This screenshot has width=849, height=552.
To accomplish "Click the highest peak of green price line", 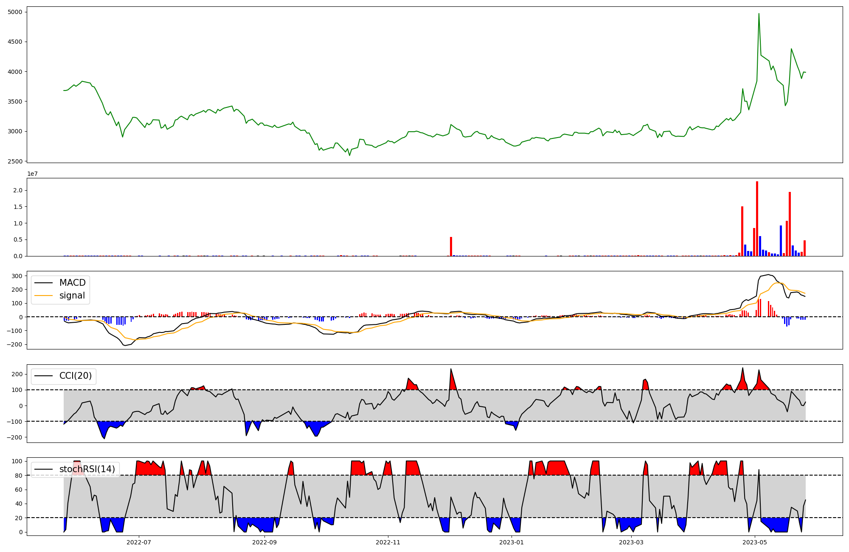I will tap(759, 14).
